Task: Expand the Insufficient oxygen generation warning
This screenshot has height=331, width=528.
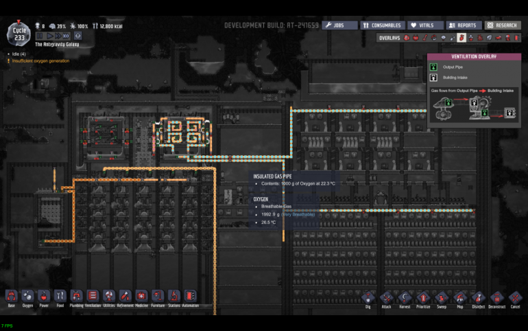Action: (40, 60)
